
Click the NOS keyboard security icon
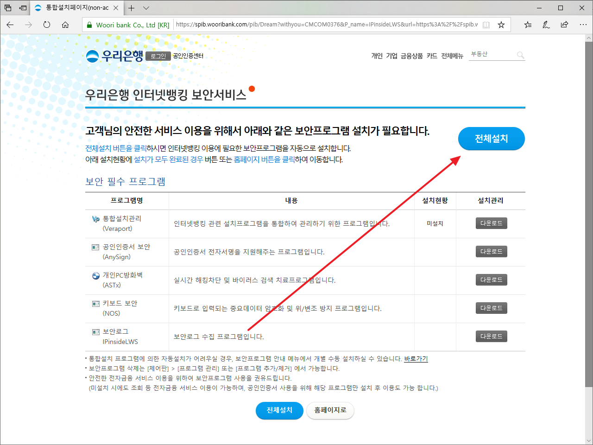[96, 304]
